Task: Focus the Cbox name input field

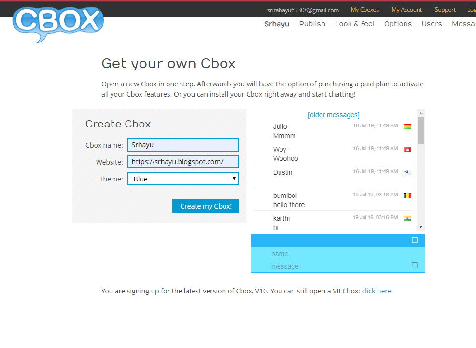Action: 183,145
